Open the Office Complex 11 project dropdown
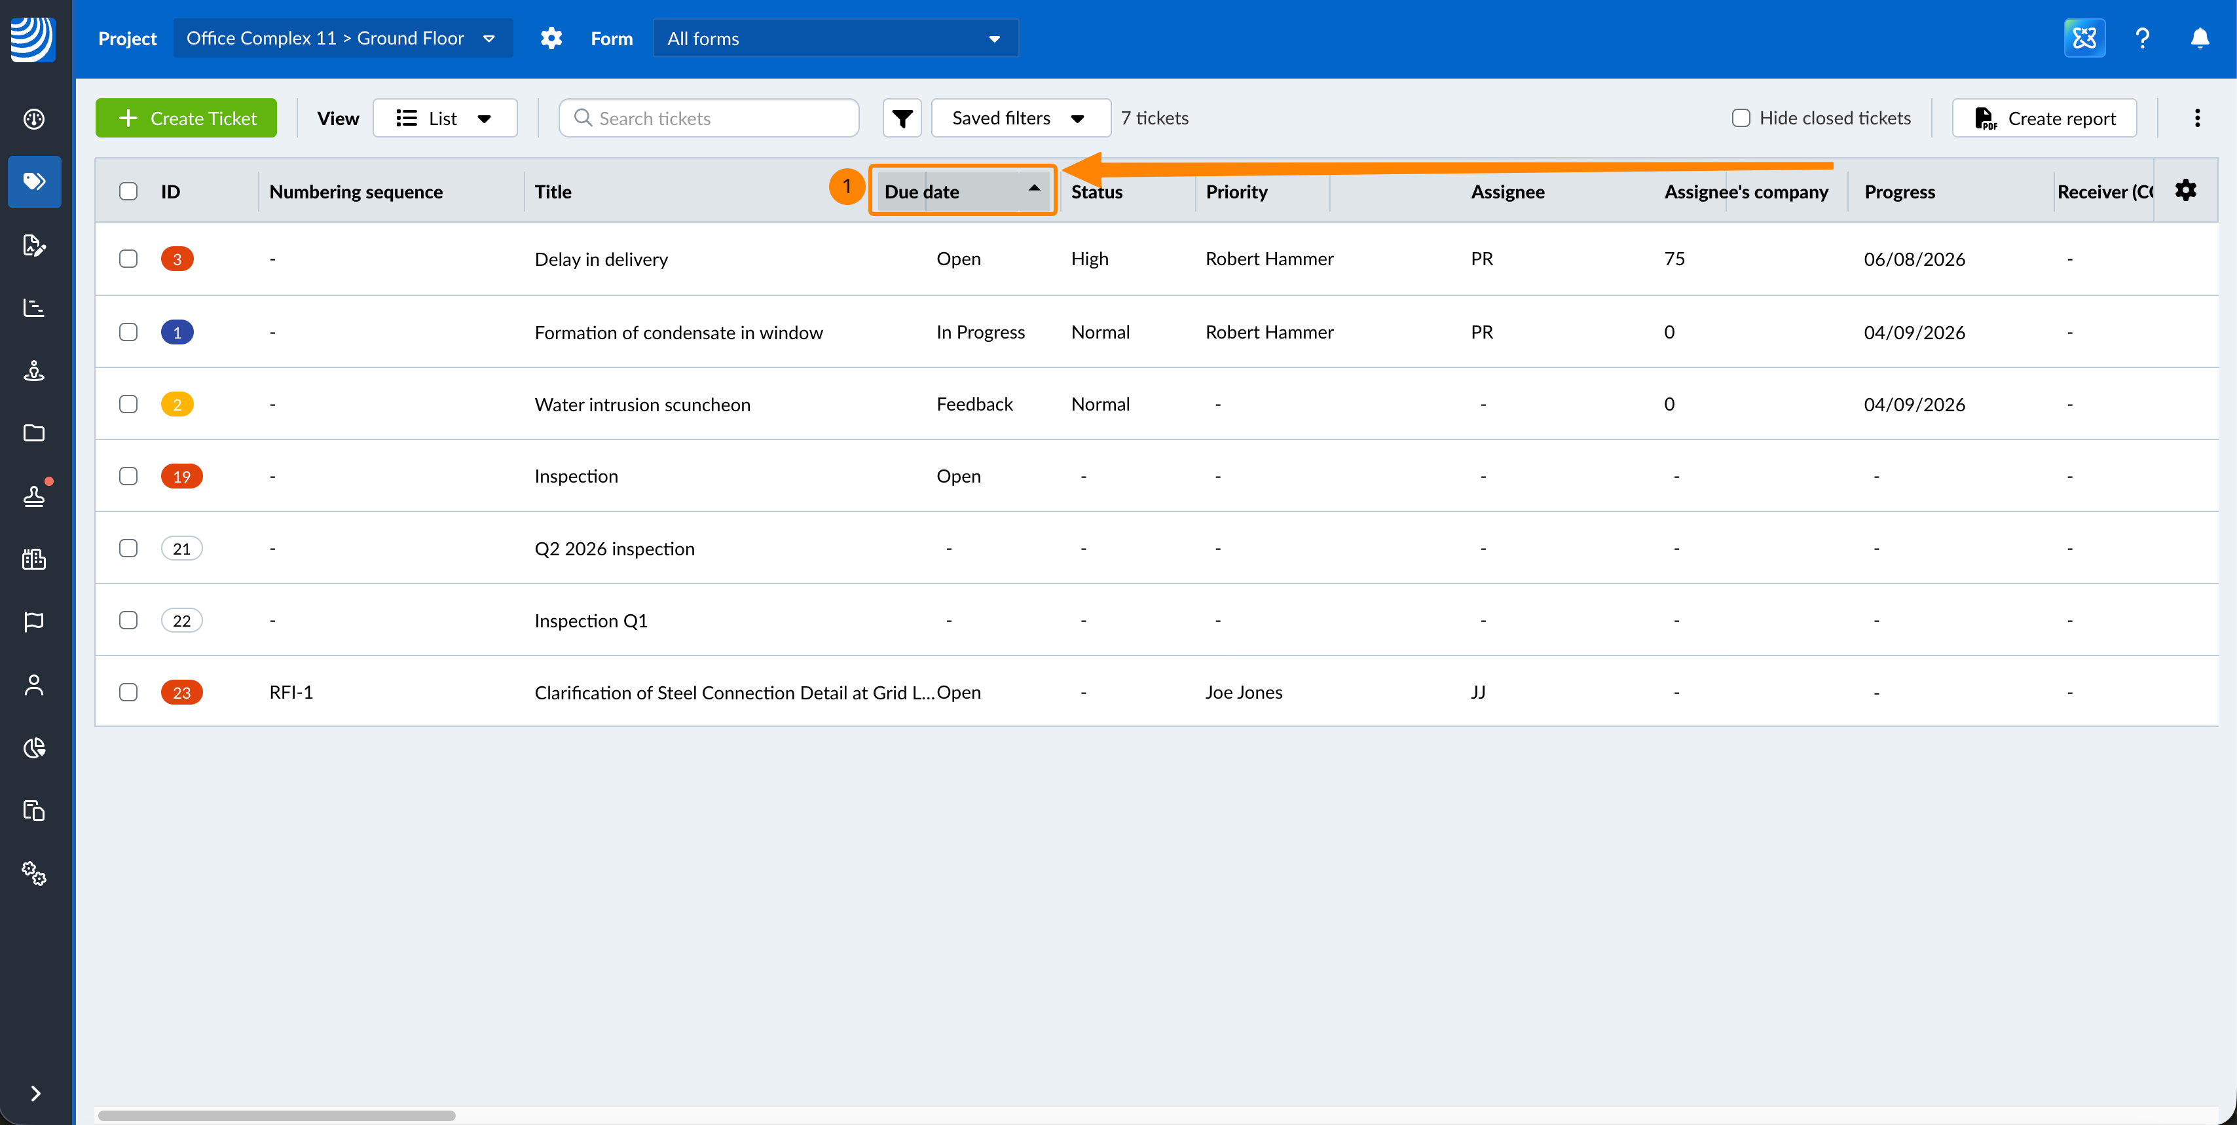This screenshot has width=2237, height=1125. pyautogui.click(x=342, y=38)
